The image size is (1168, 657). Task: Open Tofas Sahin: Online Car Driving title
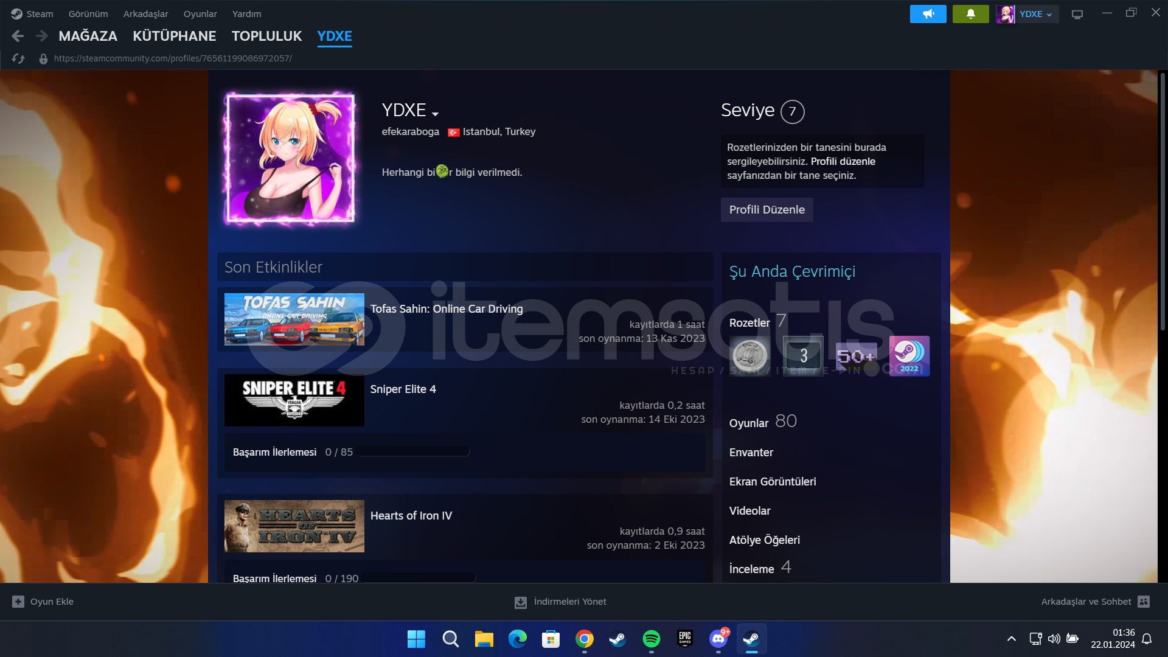(x=447, y=309)
